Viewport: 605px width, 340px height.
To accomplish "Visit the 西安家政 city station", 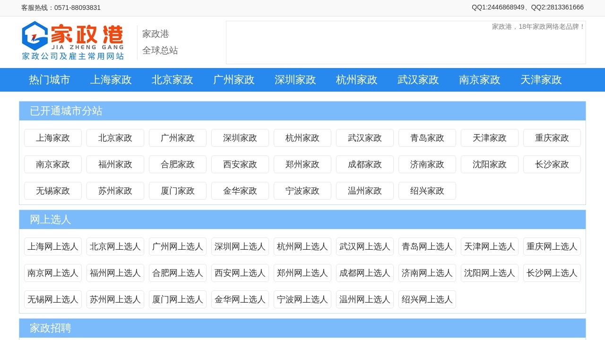I will pos(240,164).
